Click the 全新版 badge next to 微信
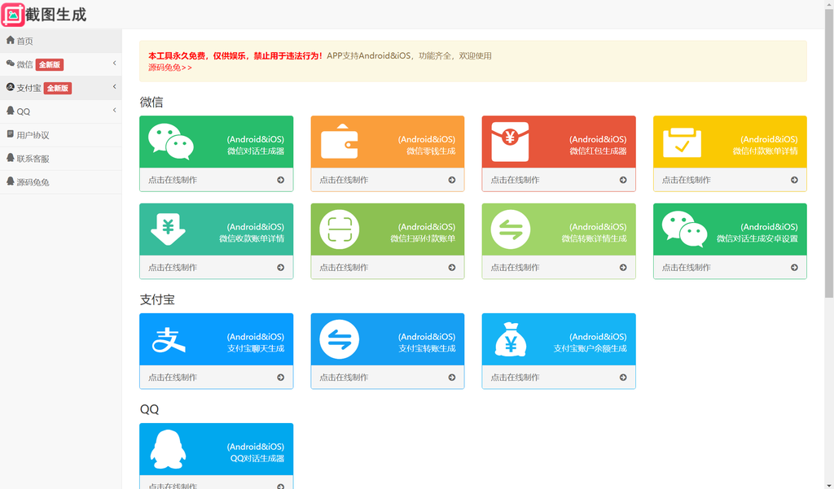Image resolution: width=834 pixels, height=489 pixels. pos(50,65)
